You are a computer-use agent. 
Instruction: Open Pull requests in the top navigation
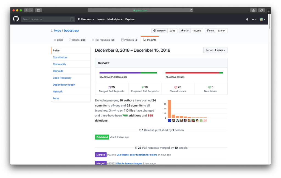(86, 19)
